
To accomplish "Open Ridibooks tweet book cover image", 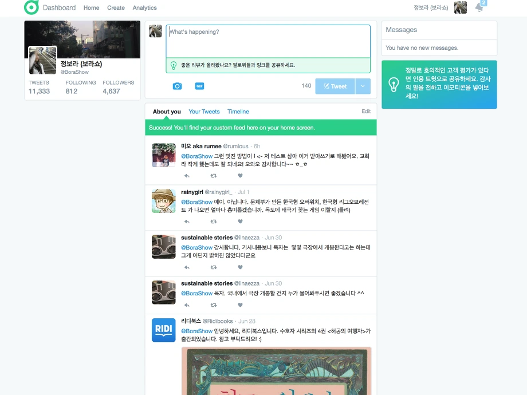I will point(276,371).
